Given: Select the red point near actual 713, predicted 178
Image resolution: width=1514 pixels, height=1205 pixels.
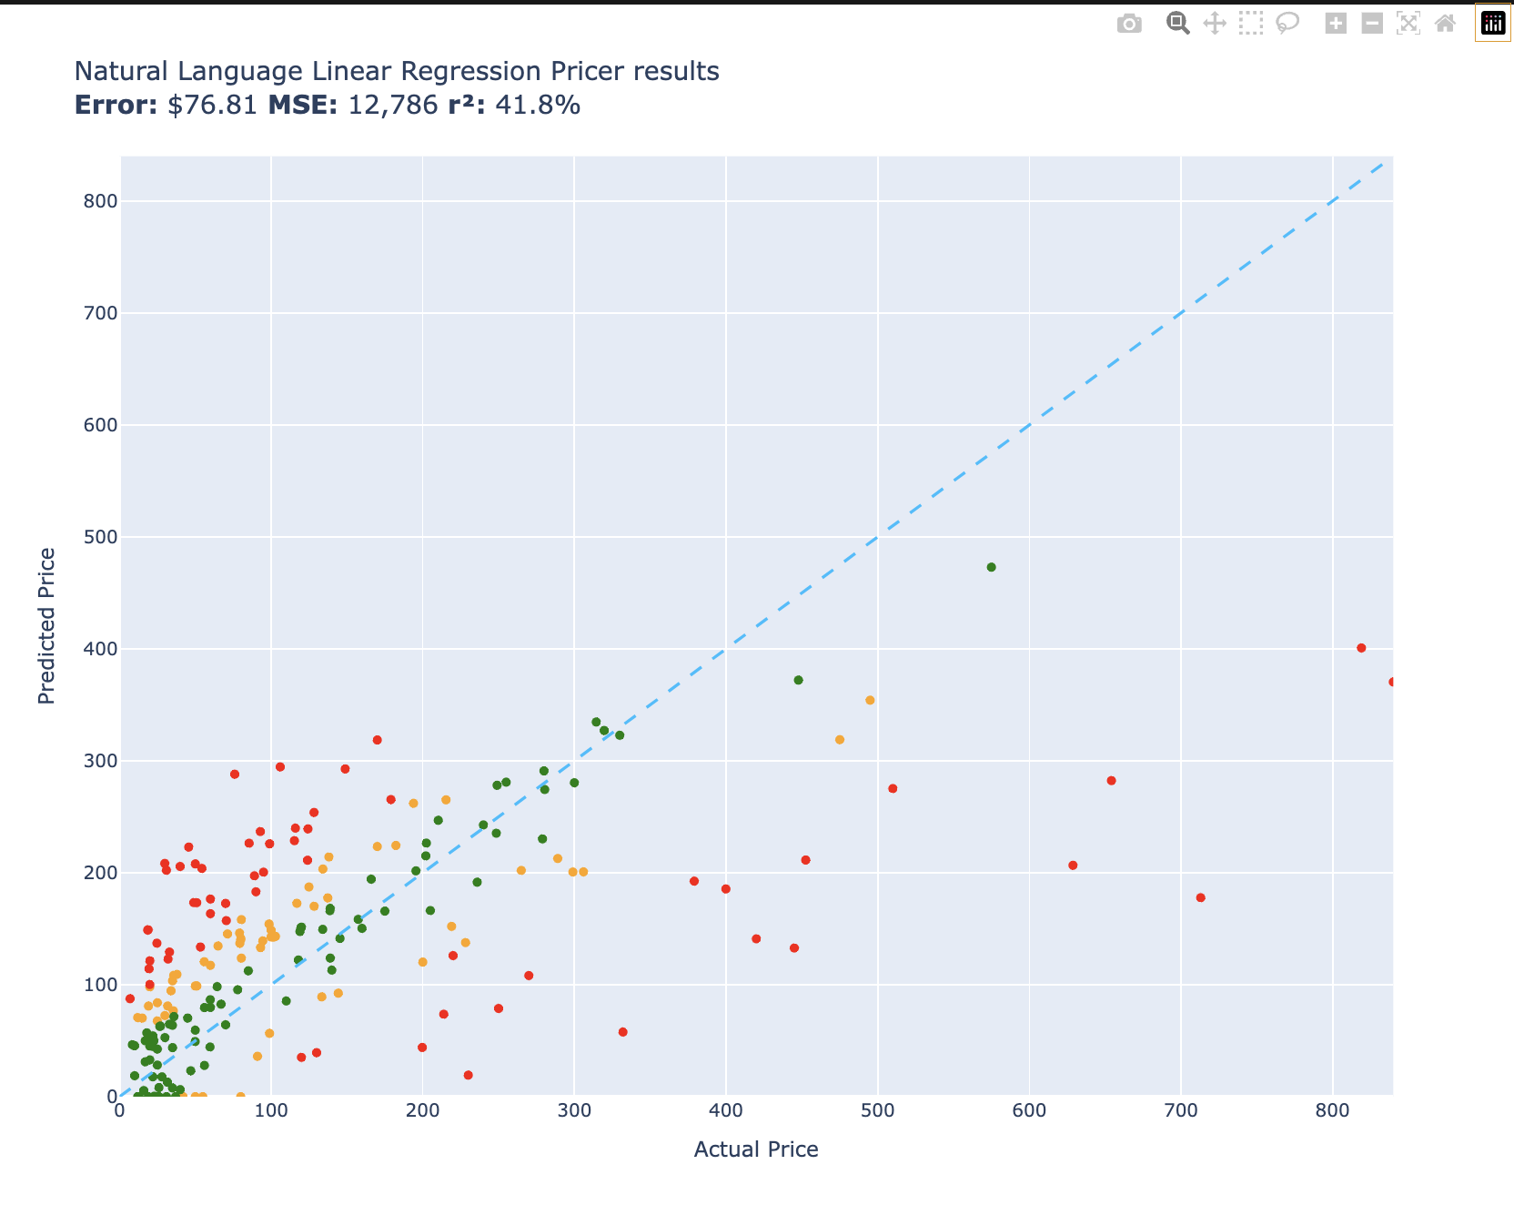Looking at the screenshot, I should point(1200,897).
